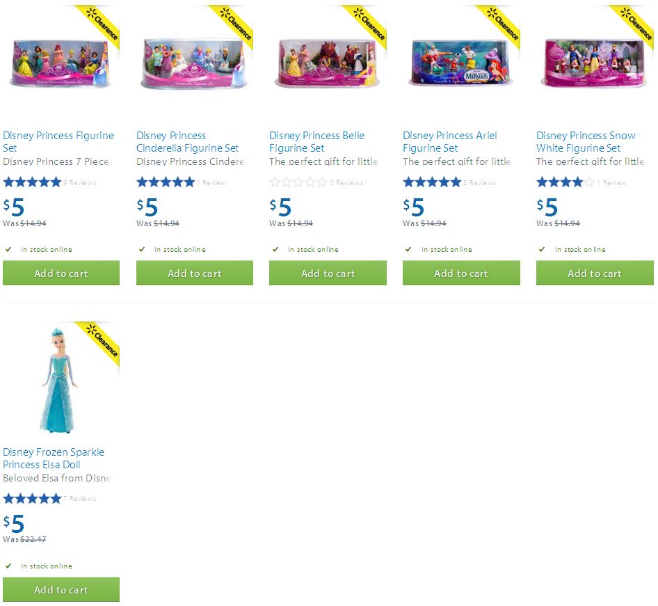
Task: Open Disney Princess Cinderella Figurine Set link
Action: [187, 142]
